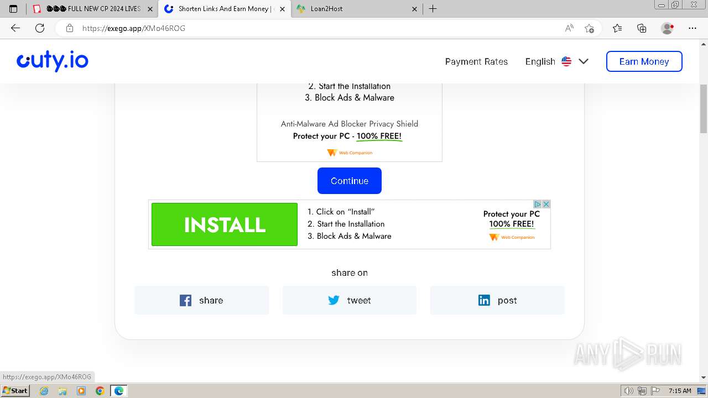
Task: Reload the current page
Action: click(40, 28)
